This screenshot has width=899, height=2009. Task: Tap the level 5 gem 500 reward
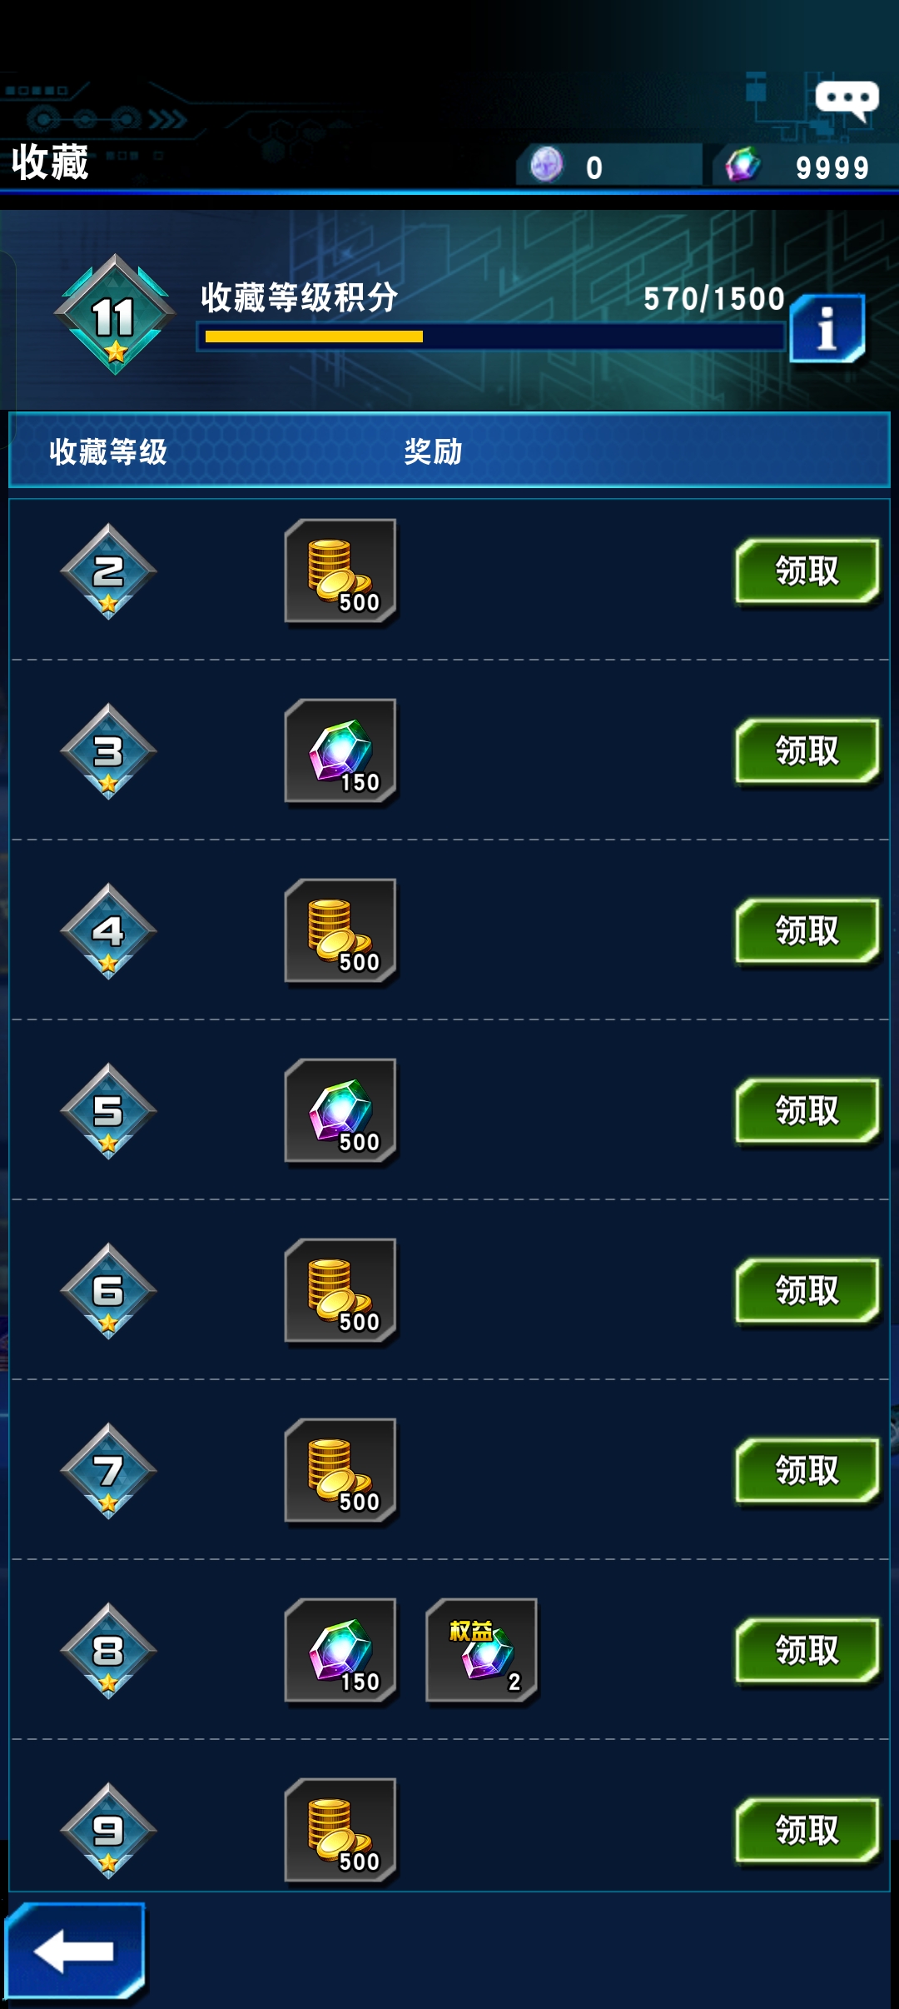(340, 1111)
